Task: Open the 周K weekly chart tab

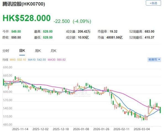Action: (x=38, y=51)
